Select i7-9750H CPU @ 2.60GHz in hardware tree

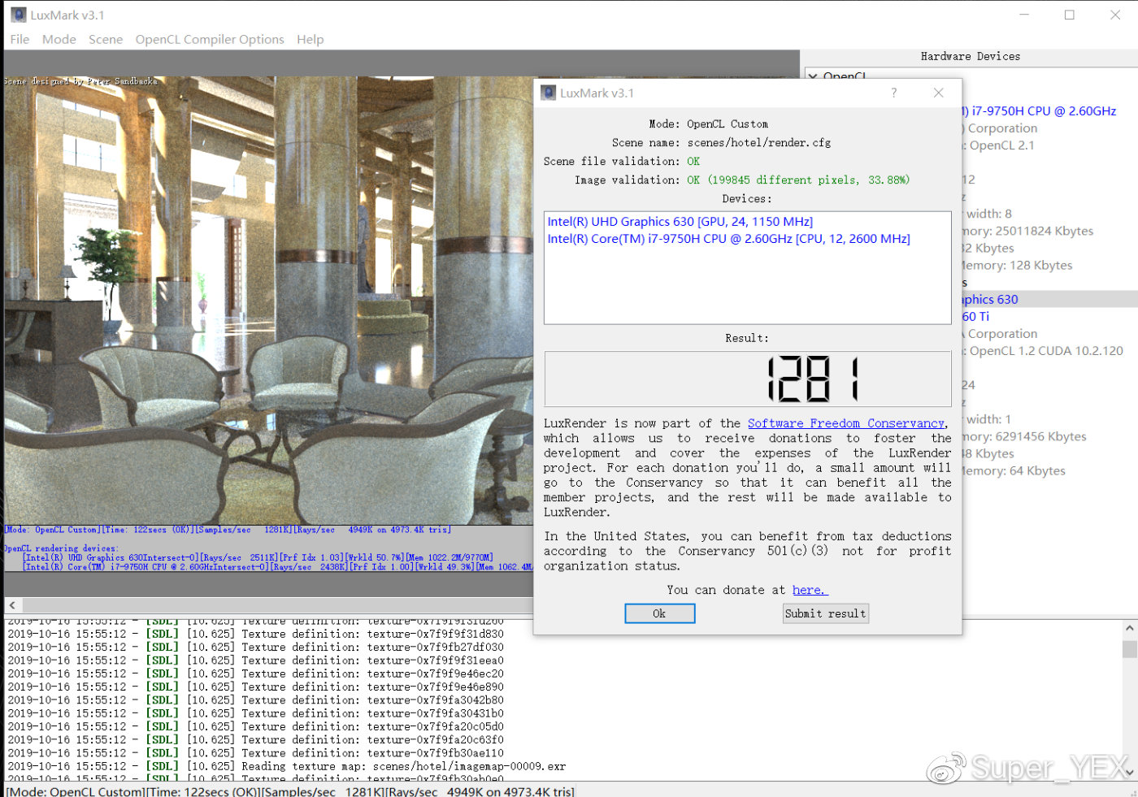(1040, 111)
